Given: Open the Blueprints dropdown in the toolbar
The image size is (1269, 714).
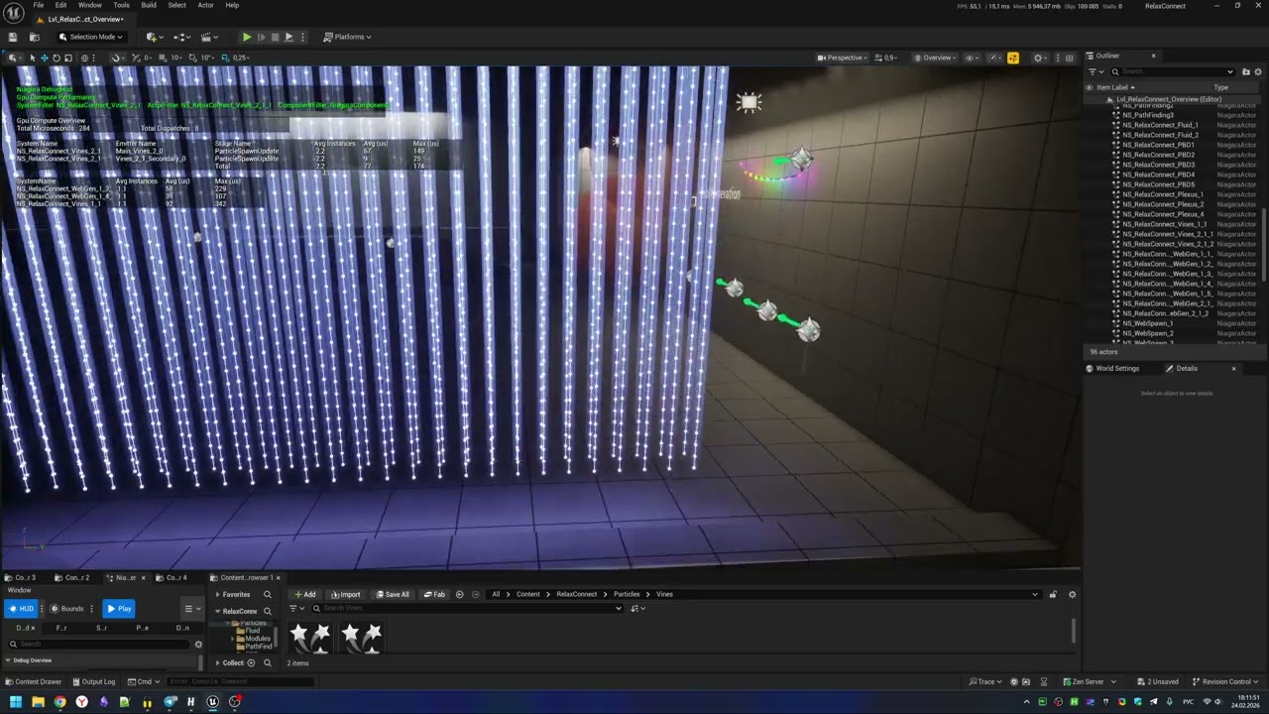Looking at the screenshot, I should click(181, 37).
